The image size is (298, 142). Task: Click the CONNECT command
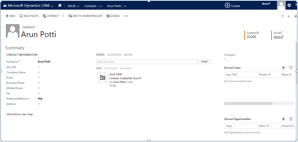tap(51, 16)
